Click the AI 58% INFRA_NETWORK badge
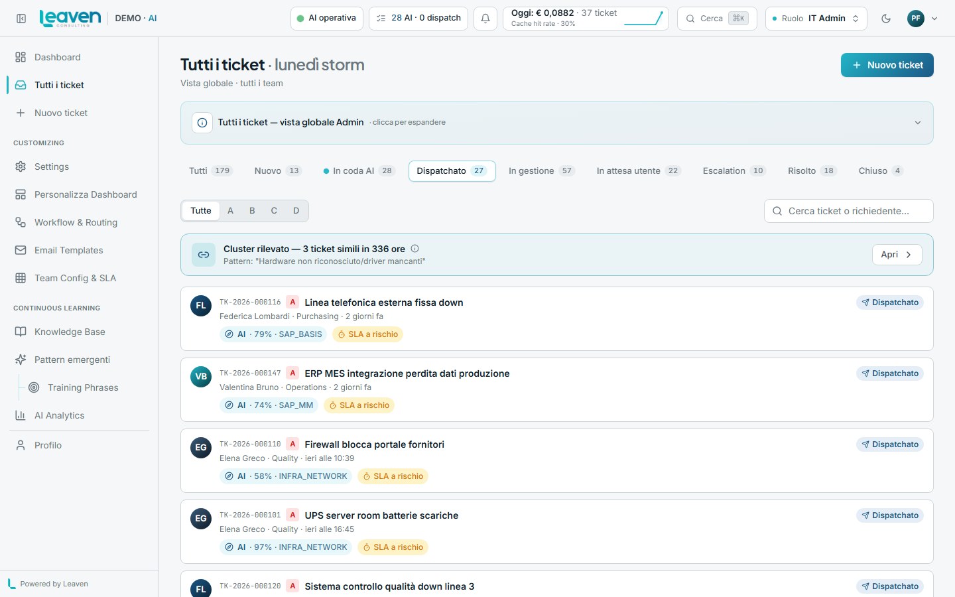The height and width of the screenshot is (597, 955). (286, 476)
